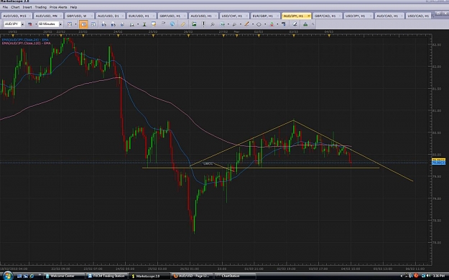
Task: Click the red-green marker tool icon
Action: pos(272,24)
